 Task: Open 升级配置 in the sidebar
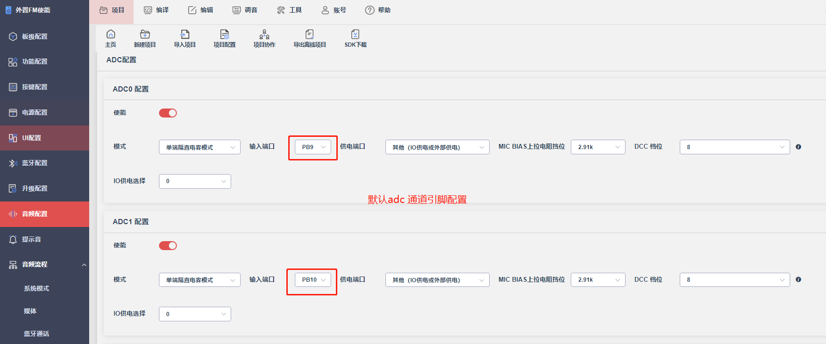pyautogui.click(x=44, y=188)
